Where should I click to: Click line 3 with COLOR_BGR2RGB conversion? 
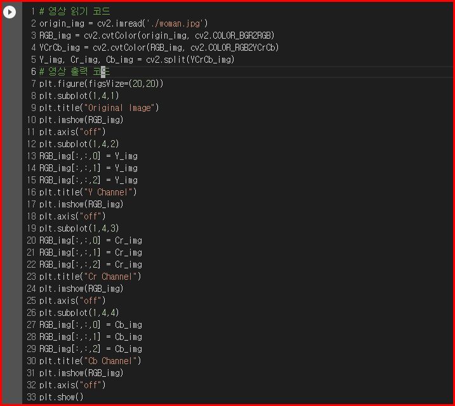pyautogui.click(x=157, y=36)
